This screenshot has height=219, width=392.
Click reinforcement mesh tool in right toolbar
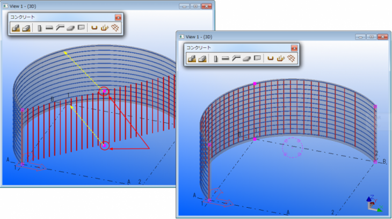tap(292, 59)
